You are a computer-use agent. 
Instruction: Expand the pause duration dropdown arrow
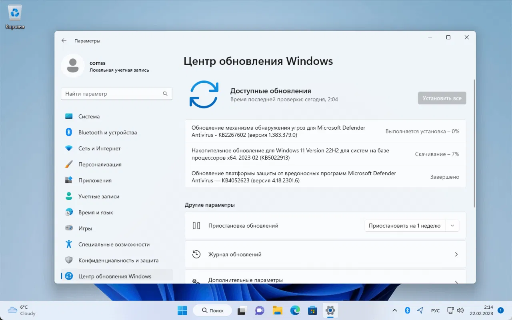click(x=452, y=226)
